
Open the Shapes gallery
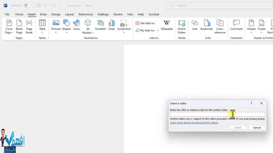tap(67, 27)
